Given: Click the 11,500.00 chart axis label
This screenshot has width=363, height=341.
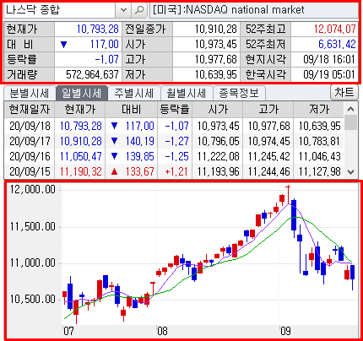Looking at the screenshot, I should pyautogui.click(x=33, y=226).
